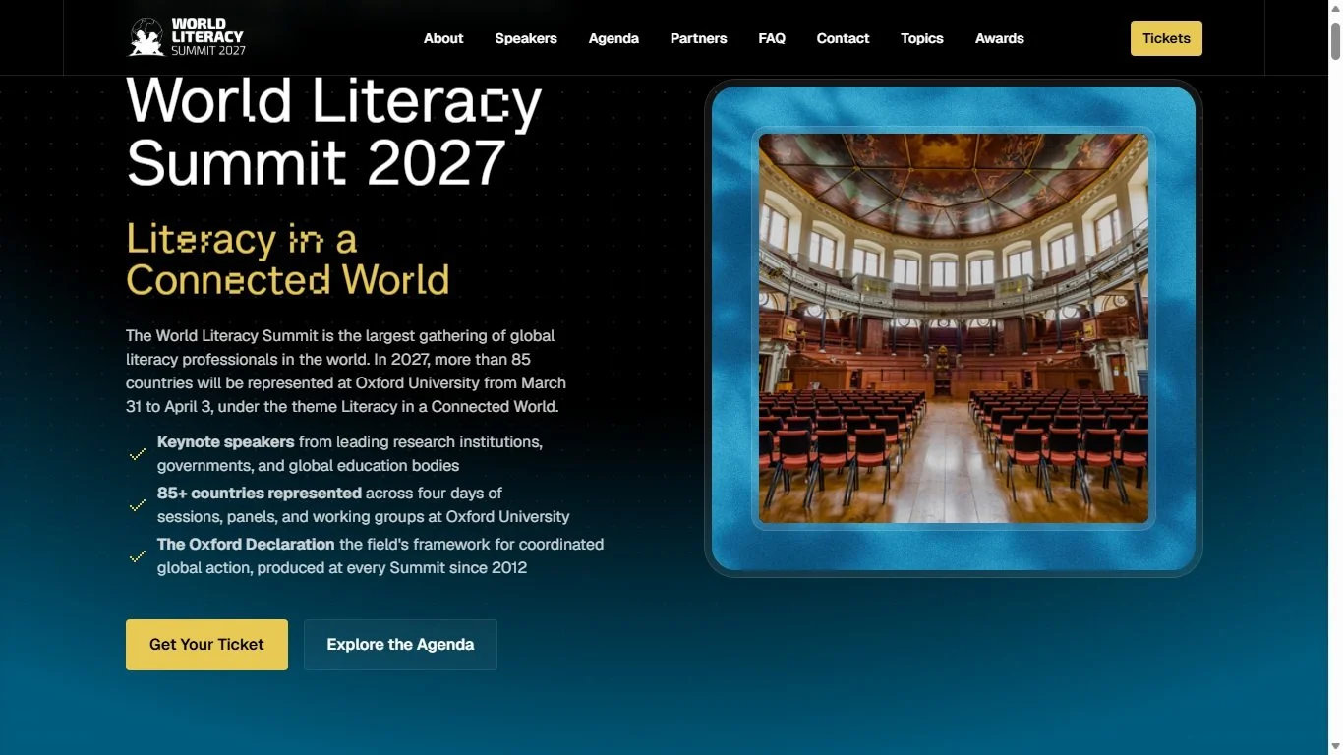Select Partners in the navigation bar
1343x755 pixels.
click(x=699, y=38)
